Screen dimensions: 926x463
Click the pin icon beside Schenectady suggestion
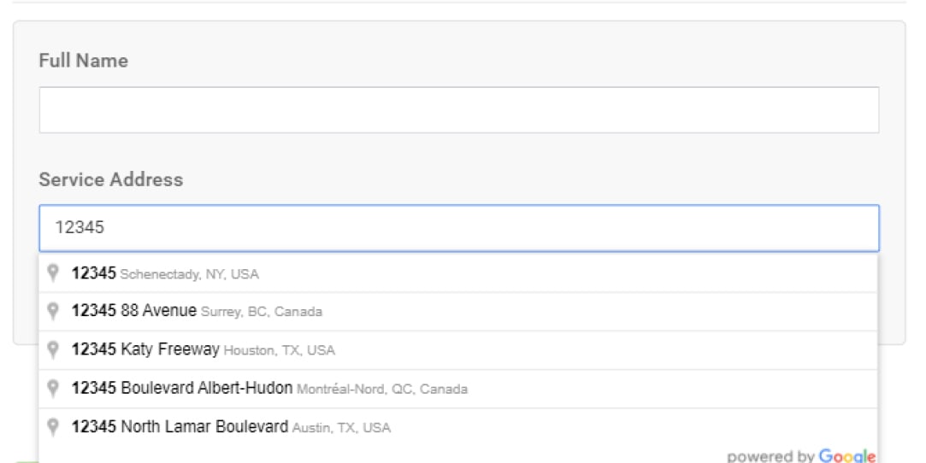coord(54,273)
